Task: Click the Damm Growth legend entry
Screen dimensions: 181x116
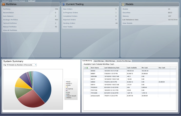Action: click(x=72, y=96)
